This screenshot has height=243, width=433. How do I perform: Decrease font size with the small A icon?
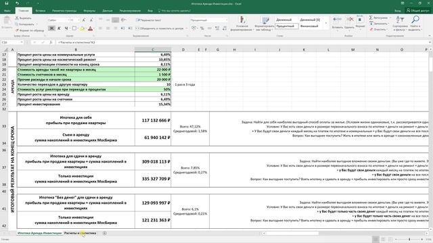pos(91,20)
